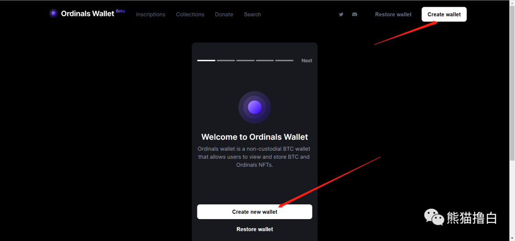Open the Twitter link icon
Viewport: 515px width, 241px height.
(341, 14)
